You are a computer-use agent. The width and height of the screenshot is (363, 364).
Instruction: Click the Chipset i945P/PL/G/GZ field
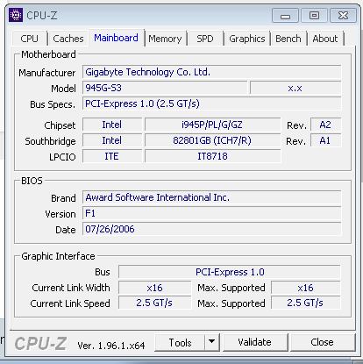tap(212, 125)
